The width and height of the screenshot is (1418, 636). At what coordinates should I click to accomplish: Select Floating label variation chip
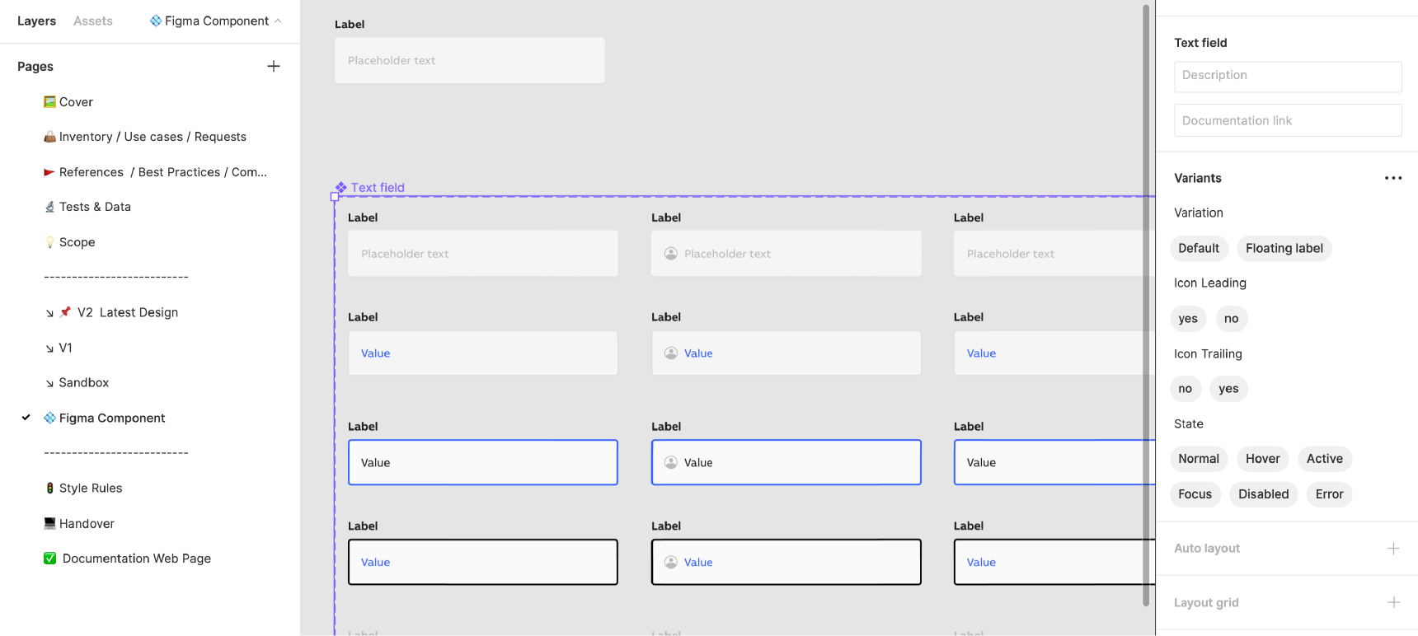coord(1284,249)
